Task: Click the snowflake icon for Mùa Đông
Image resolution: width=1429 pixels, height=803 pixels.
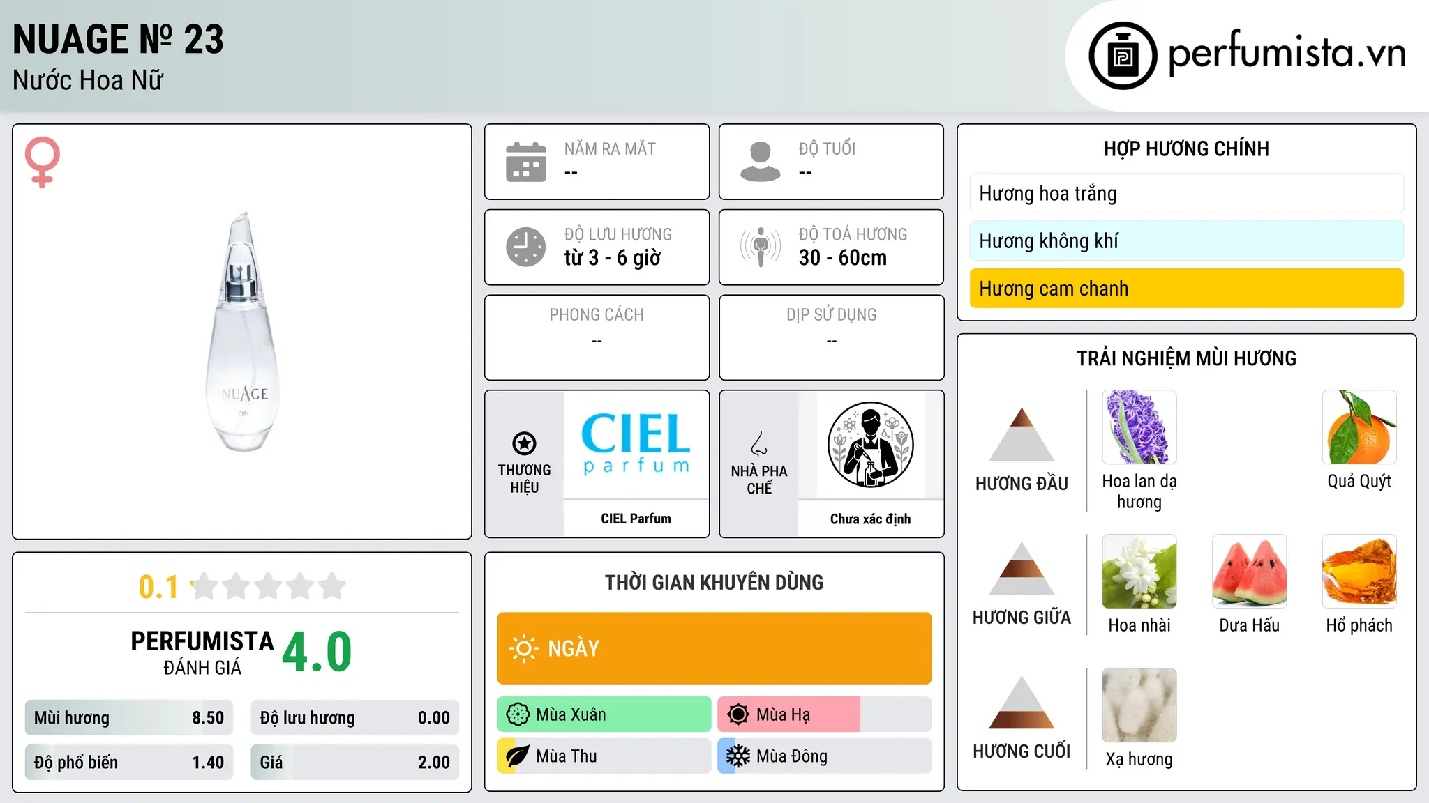Action: 738,756
